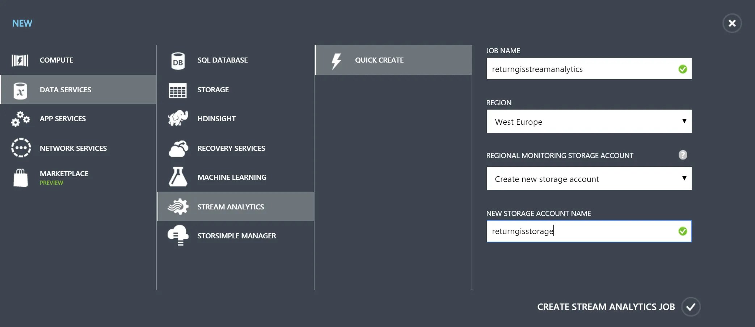Select the Machine Learning flask icon
Viewport: 755px width, 327px height.
(178, 177)
